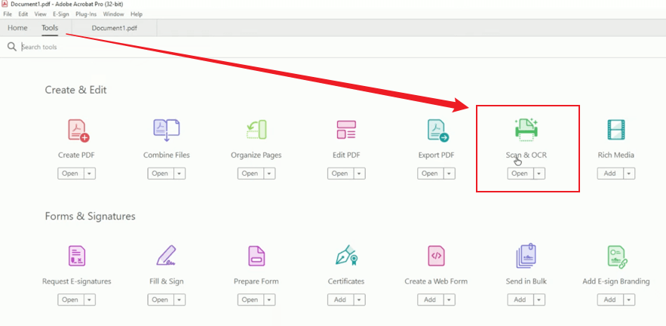666x326 pixels.
Task: Expand the Scan & OCR dropdown arrow
Action: coord(539,174)
